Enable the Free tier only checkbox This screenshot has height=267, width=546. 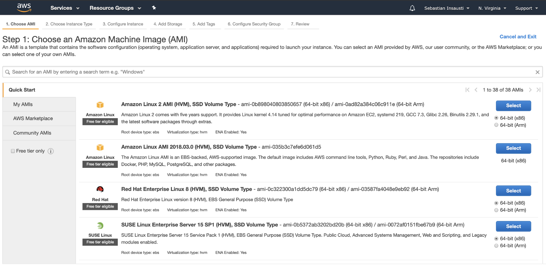click(13, 151)
